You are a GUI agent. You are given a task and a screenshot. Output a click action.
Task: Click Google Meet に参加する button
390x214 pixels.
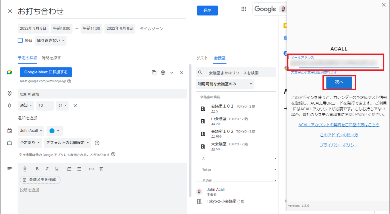tap(46, 72)
